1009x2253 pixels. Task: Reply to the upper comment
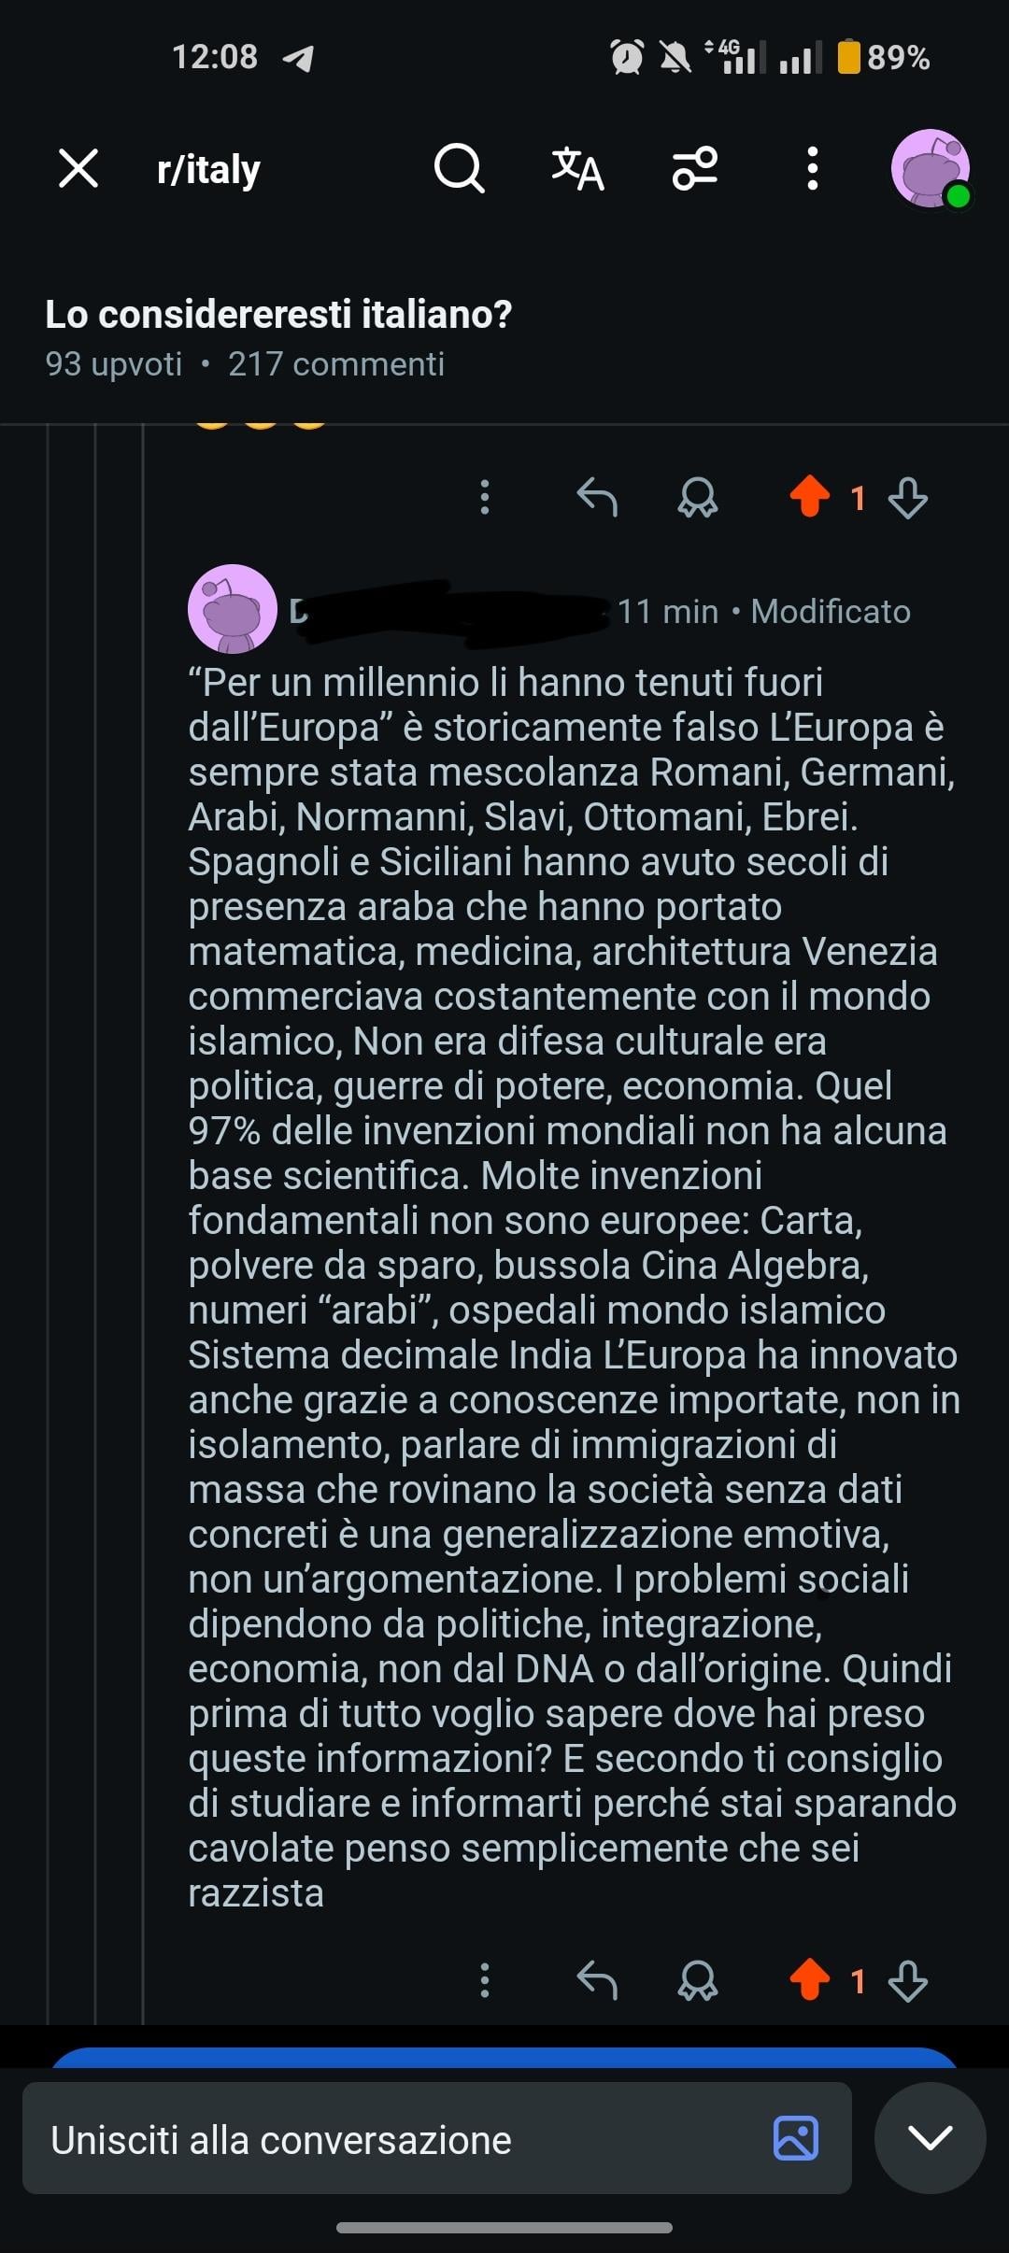[597, 497]
